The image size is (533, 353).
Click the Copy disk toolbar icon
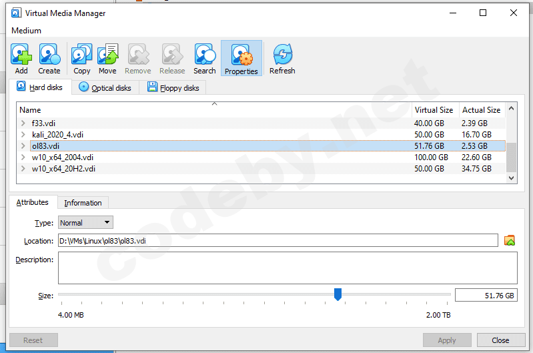point(82,58)
